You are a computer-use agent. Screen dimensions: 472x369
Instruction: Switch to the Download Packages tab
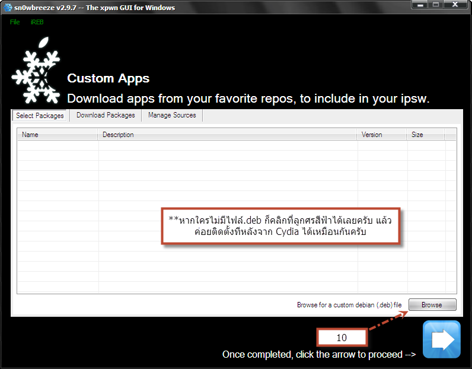[x=106, y=115]
